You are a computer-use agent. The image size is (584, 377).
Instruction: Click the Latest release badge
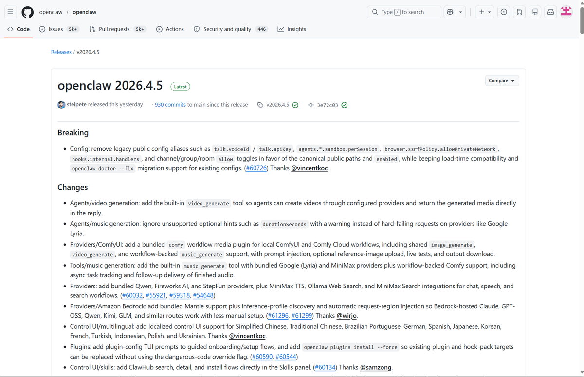[180, 87]
